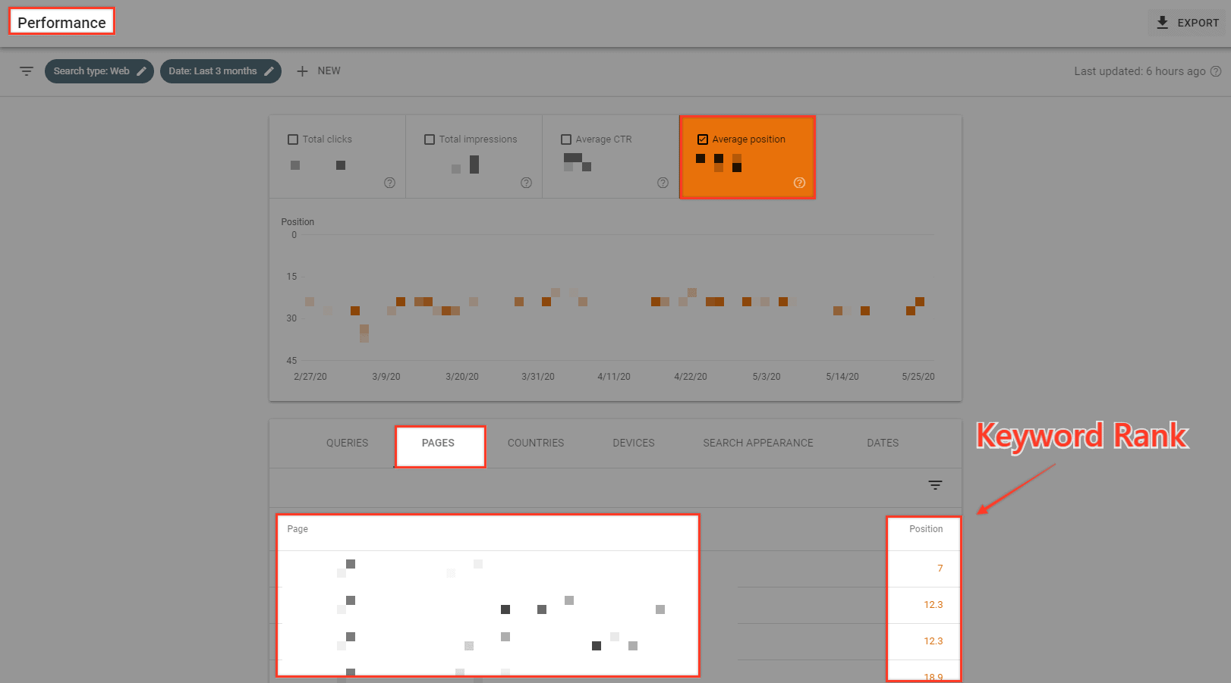Switch to the PAGES tab

coord(439,443)
